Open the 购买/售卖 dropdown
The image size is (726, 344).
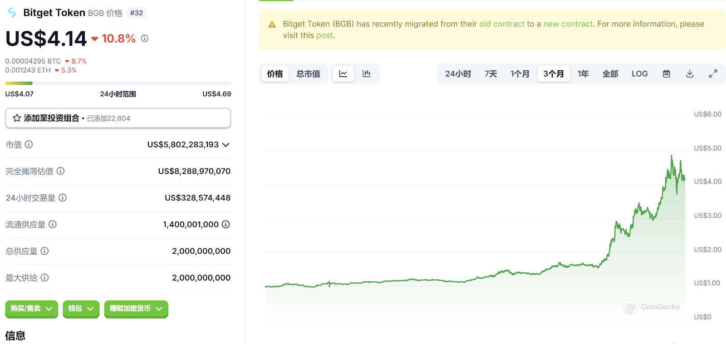click(x=31, y=309)
